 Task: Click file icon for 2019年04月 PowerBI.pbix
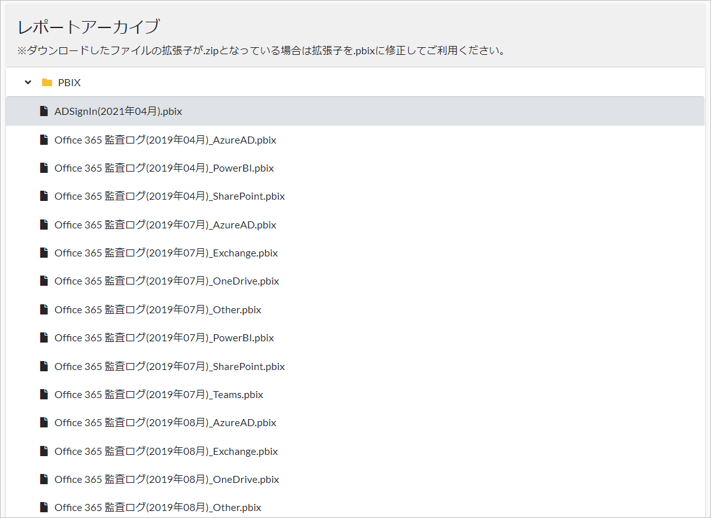point(44,168)
